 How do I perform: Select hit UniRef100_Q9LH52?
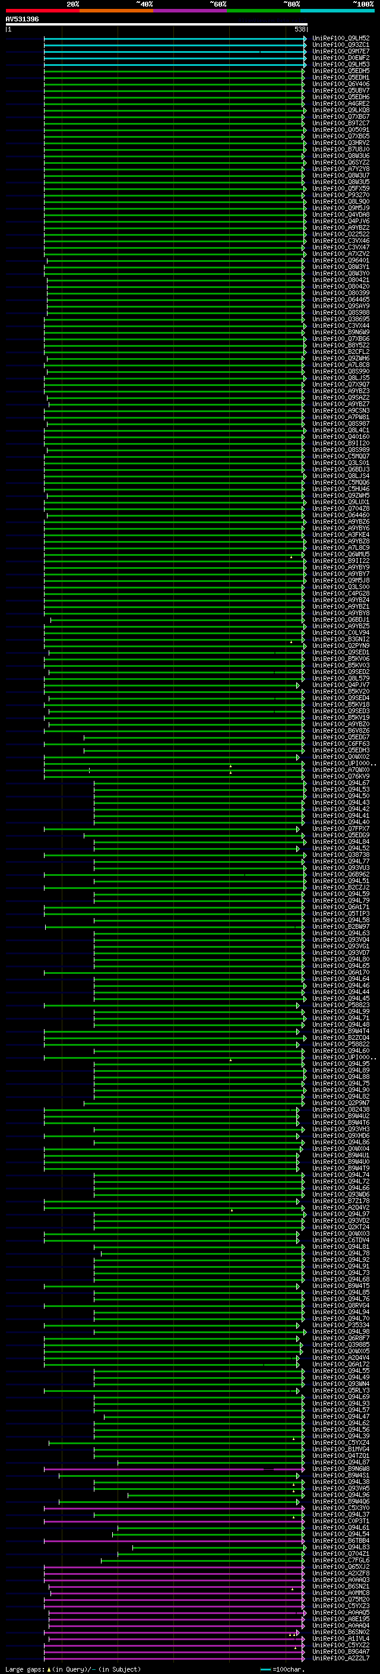tap(340, 39)
